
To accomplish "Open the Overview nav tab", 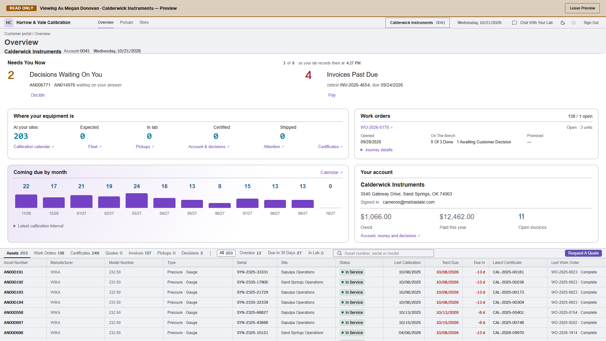I will pyautogui.click(x=105, y=22).
